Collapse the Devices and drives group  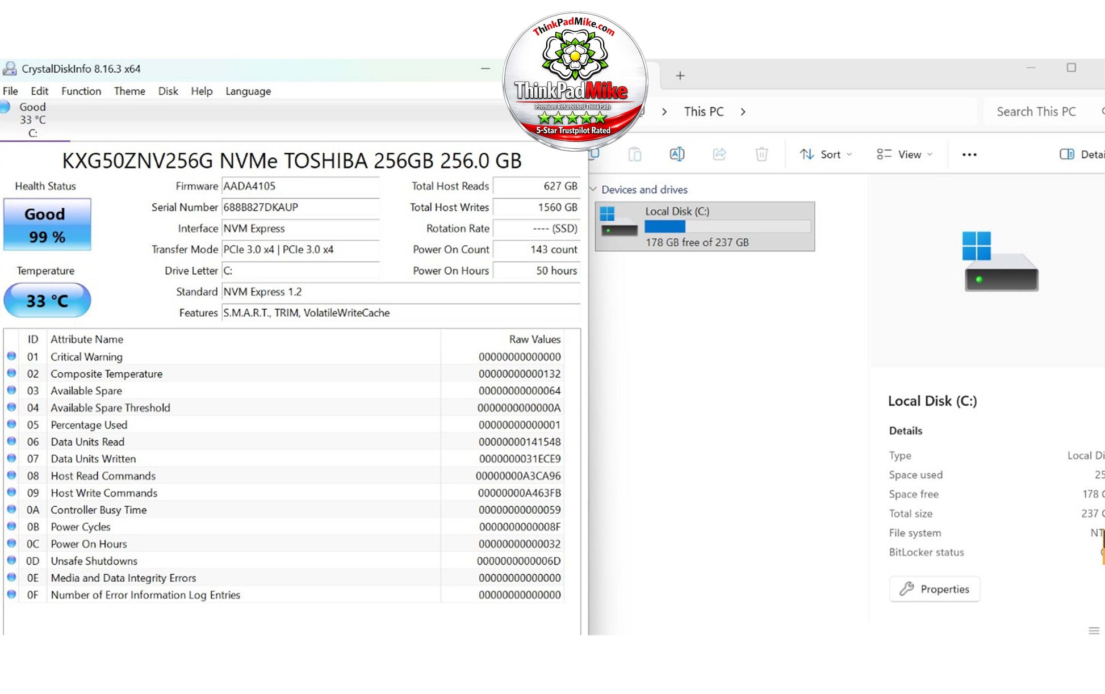(x=593, y=190)
